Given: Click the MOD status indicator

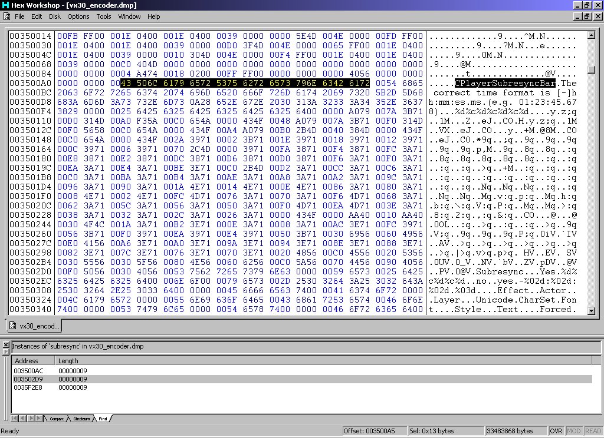Looking at the screenshot, I should (573, 431).
